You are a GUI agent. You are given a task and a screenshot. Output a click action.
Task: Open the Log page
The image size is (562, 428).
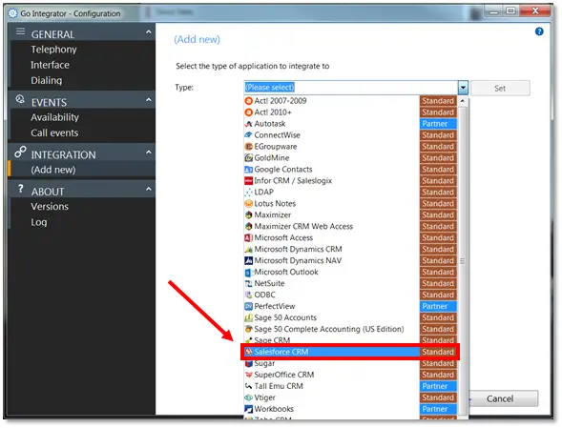point(39,222)
